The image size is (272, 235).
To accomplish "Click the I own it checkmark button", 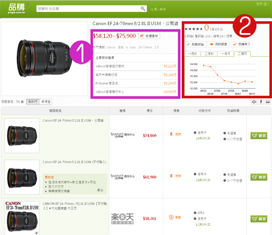I will click(x=242, y=44).
